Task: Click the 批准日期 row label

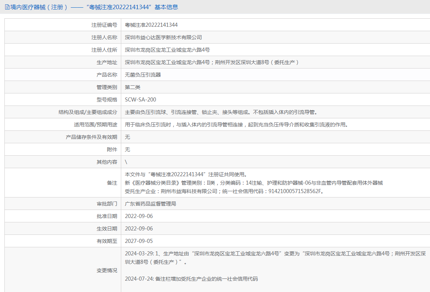Action: pos(107,216)
